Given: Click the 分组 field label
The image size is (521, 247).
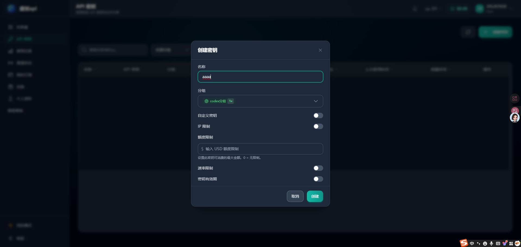Looking at the screenshot, I should tap(202, 91).
